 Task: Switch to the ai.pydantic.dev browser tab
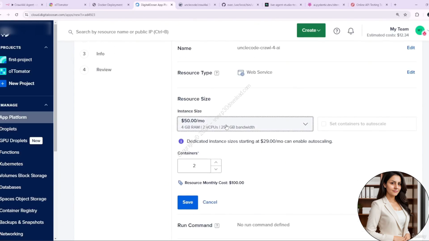327,5
